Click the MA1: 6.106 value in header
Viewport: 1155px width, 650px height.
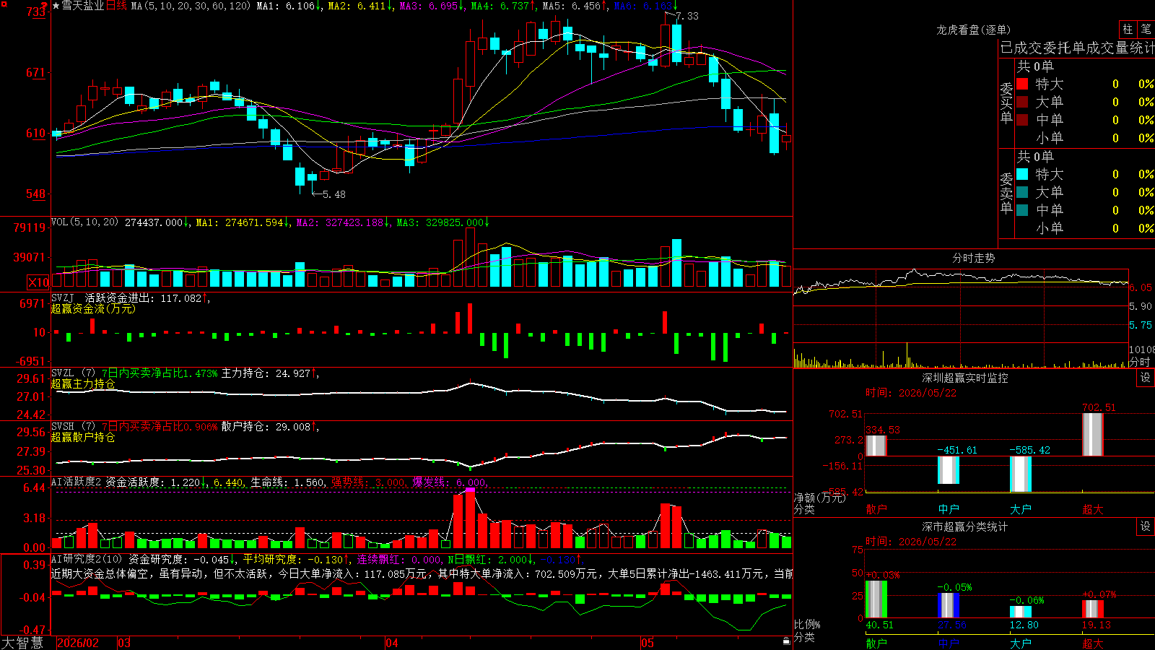[x=289, y=6]
